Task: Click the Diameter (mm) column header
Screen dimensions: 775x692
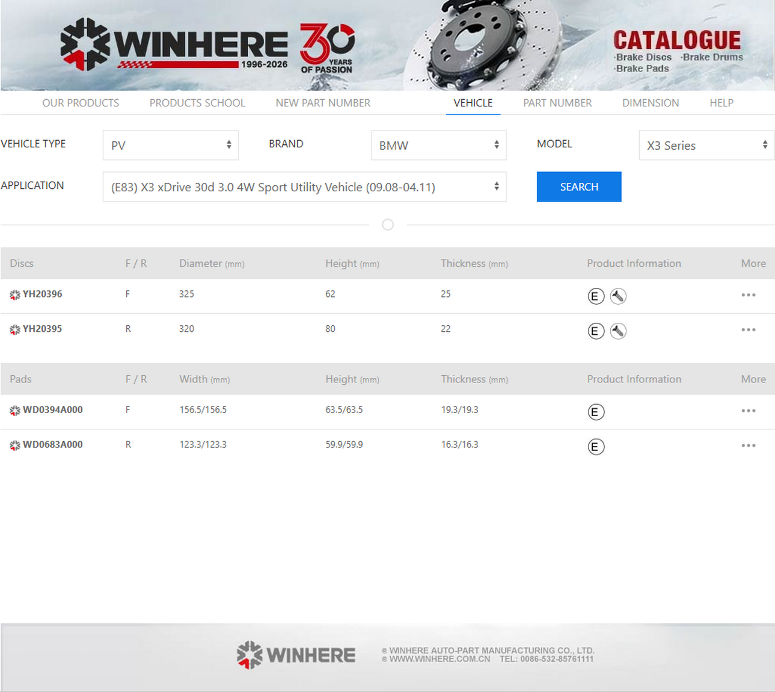Action: pyautogui.click(x=212, y=263)
